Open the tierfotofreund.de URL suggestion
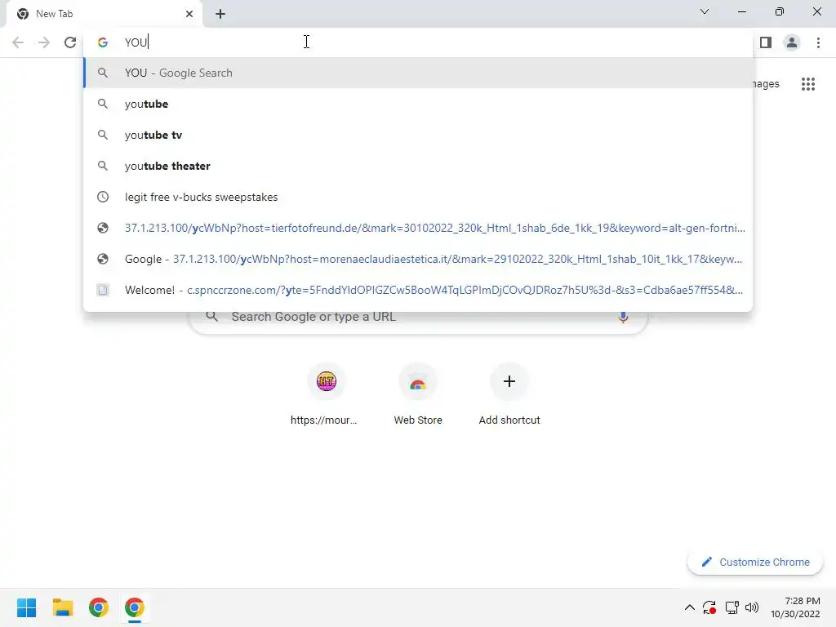Screen dimensions: 836x627 coord(419,229)
